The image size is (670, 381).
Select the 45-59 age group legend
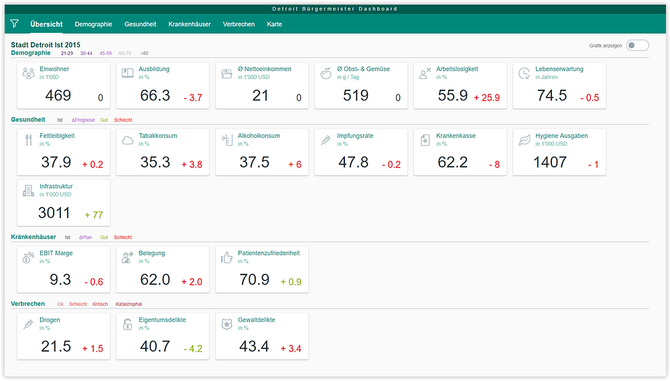pyautogui.click(x=106, y=54)
